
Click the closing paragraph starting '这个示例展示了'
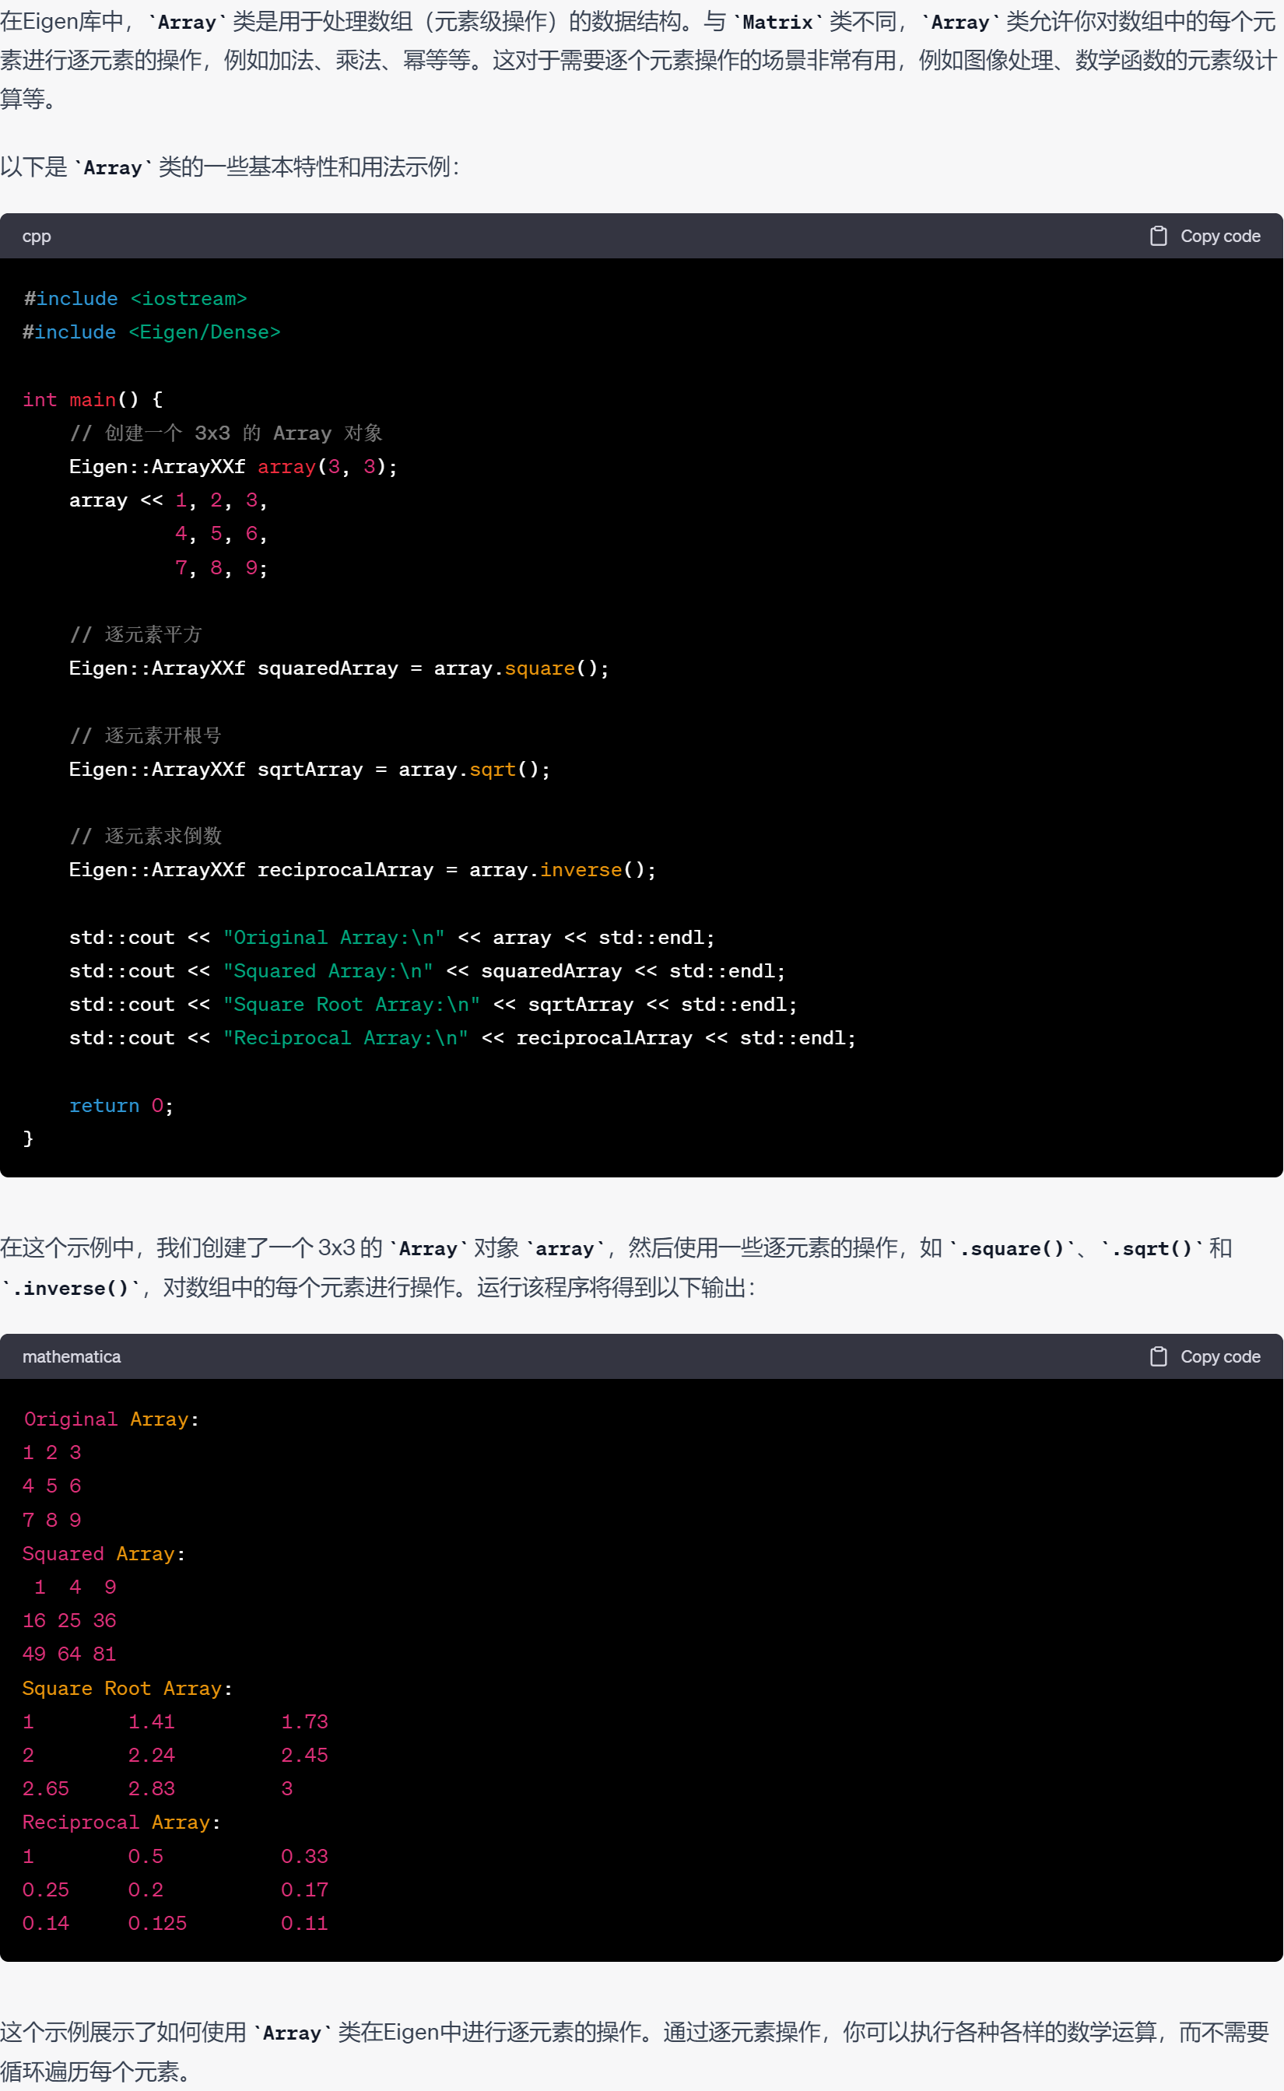tap(634, 2051)
